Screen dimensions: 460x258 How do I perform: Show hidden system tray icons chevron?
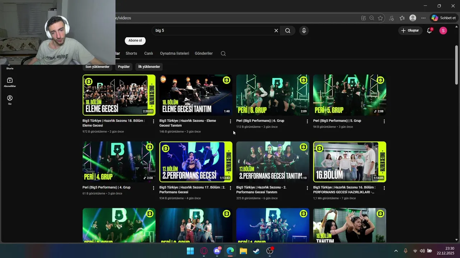(396, 251)
